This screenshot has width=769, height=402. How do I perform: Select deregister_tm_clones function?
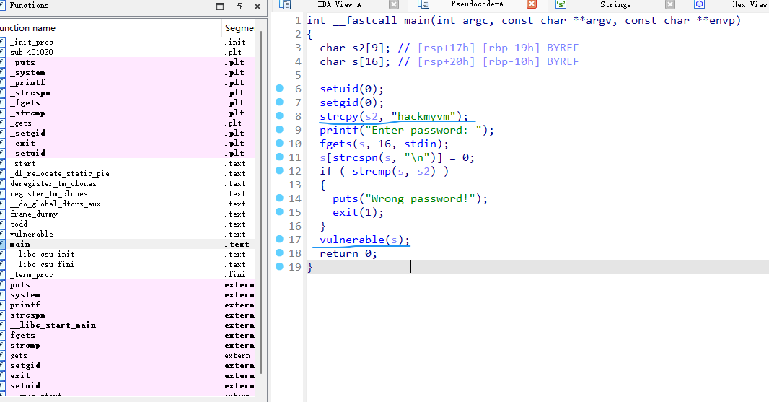(x=128, y=183)
